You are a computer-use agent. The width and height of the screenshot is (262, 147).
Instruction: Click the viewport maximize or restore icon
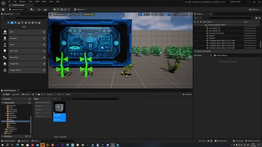[x=190, y=15]
